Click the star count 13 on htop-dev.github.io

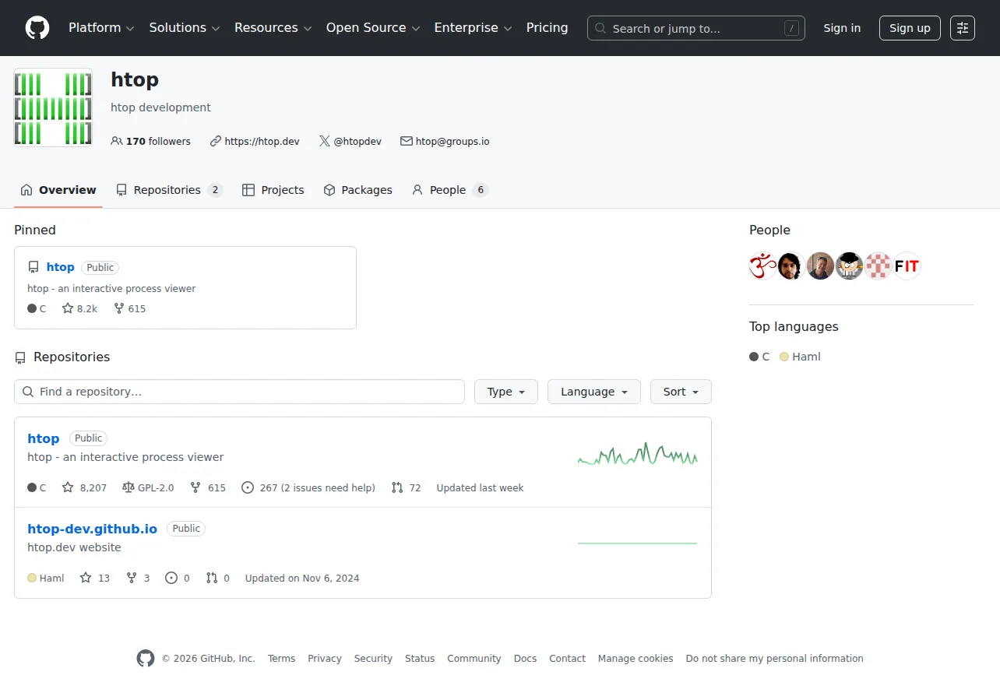pyautogui.click(x=95, y=579)
